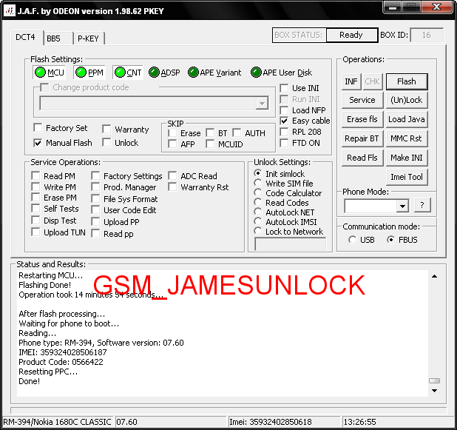Open the P-KEY tab

point(88,38)
